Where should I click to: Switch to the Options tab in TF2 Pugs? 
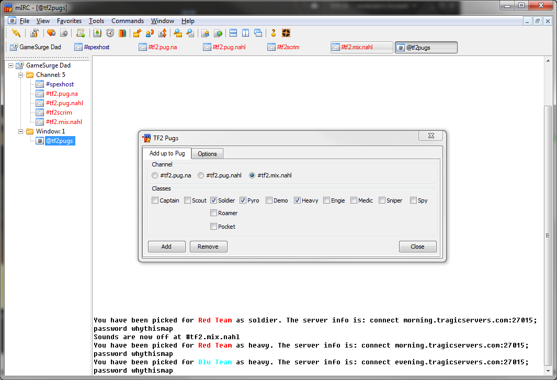point(207,154)
